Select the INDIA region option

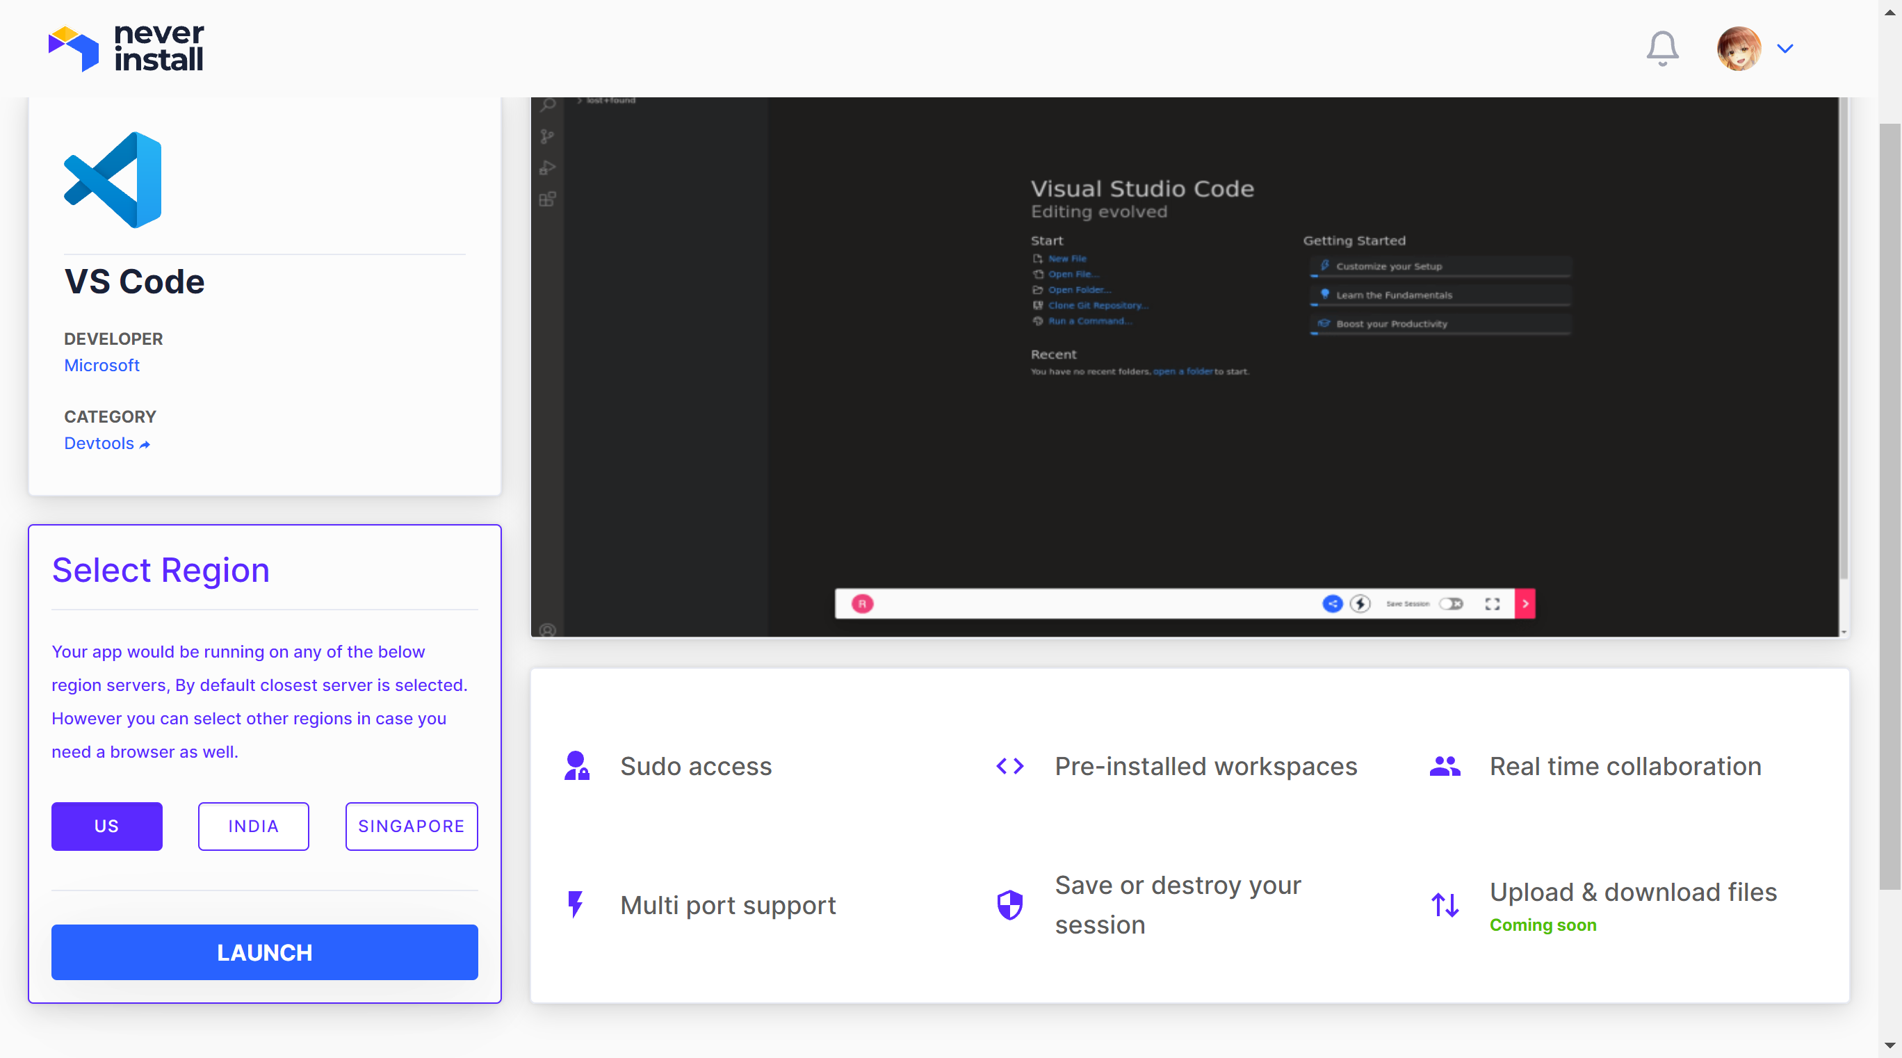pos(253,825)
